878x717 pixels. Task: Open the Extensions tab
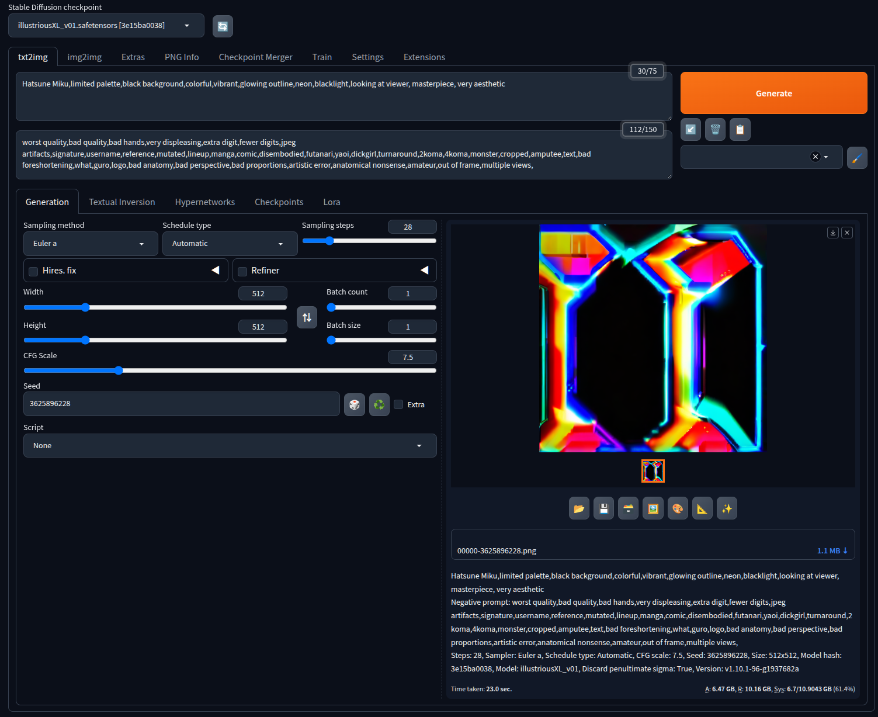click(x=424, y=57)
